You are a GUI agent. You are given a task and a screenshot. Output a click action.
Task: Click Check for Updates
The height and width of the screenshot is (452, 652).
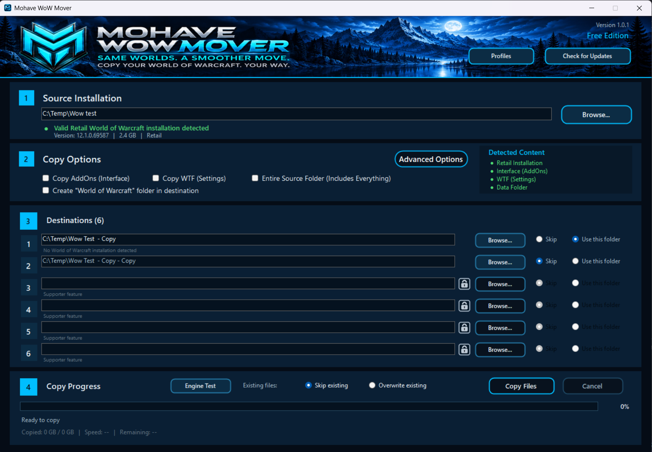pyautogui.click(x=588, y=56)
